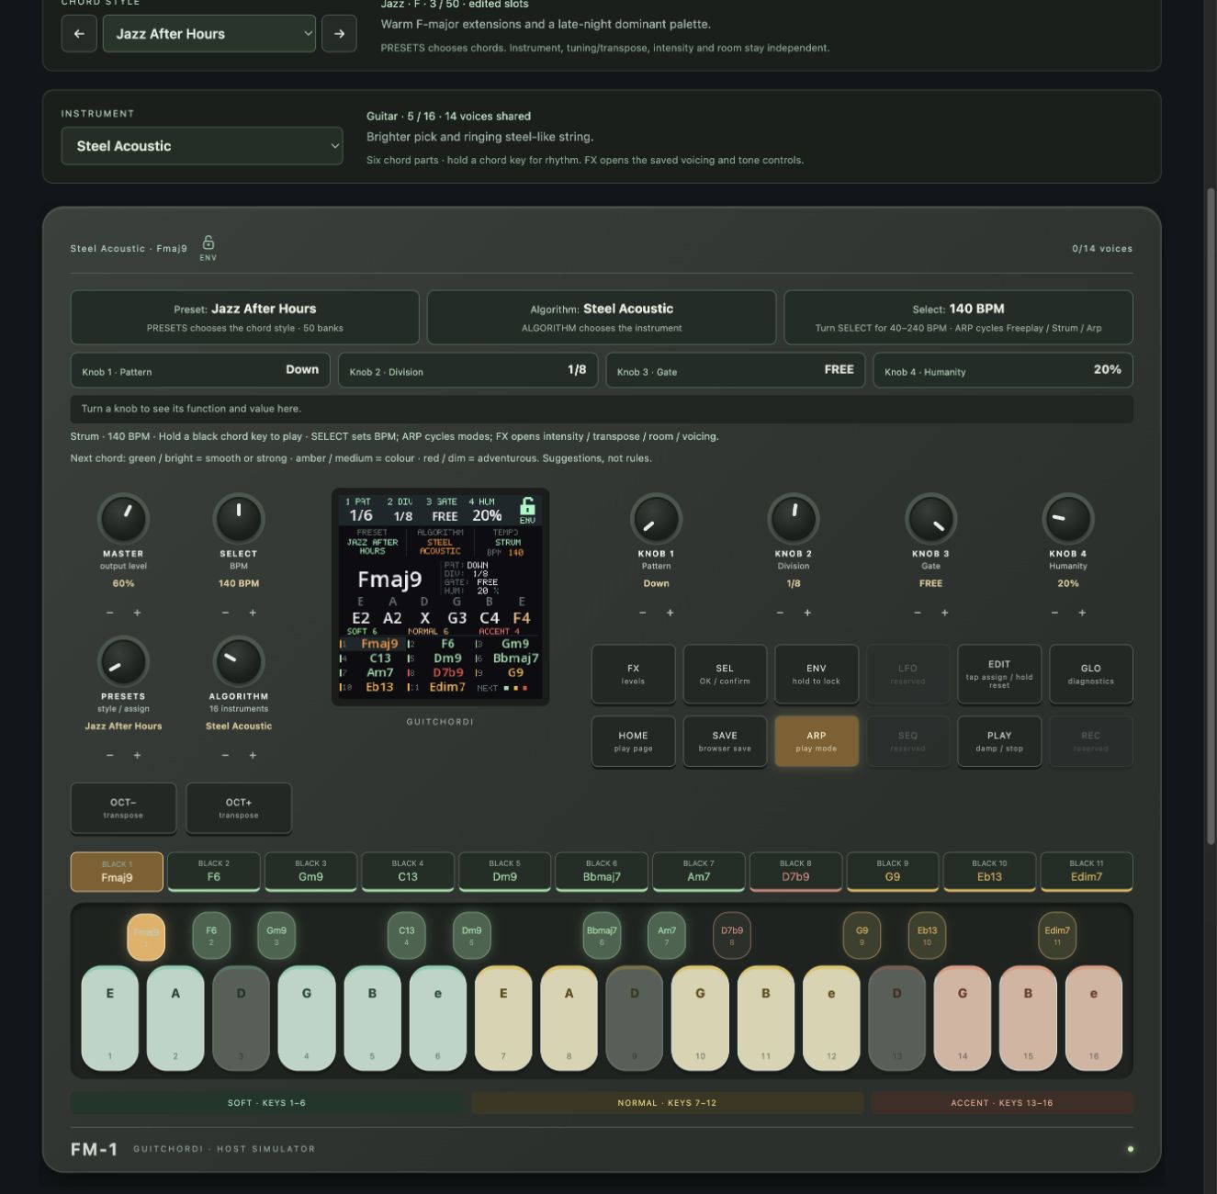The width and height of the screenshot is (1217, 1194).
Task: Click the FX levels button
Action: click(633, 674)
